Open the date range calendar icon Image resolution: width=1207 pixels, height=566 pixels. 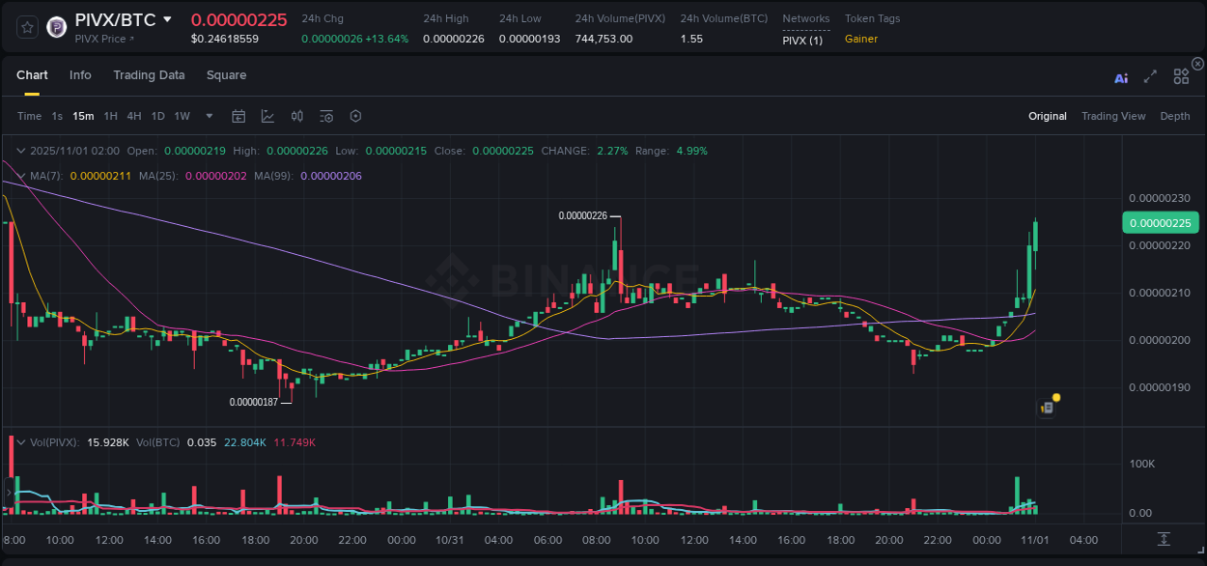(239, 116)
